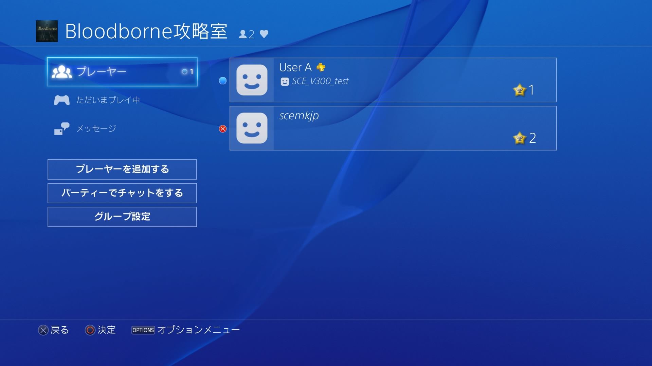The image size is (652, 366).
Task: Select the プレーヤー players tab
Action: 122,72
